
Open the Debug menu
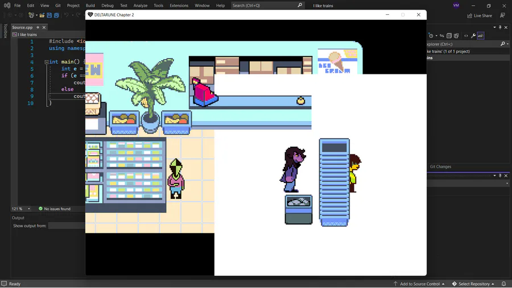click(x=108, y=5)
